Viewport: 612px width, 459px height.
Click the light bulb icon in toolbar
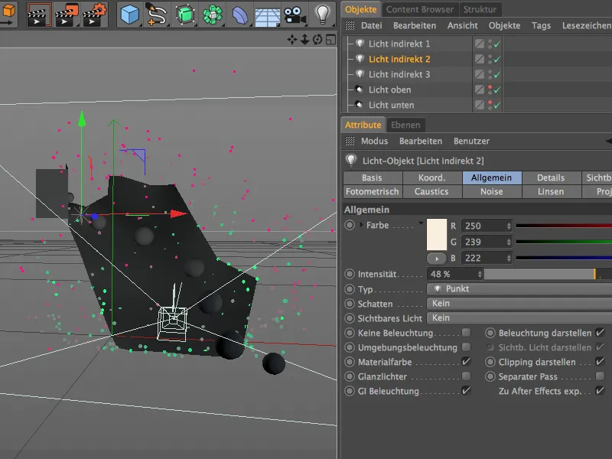(323, 14)
